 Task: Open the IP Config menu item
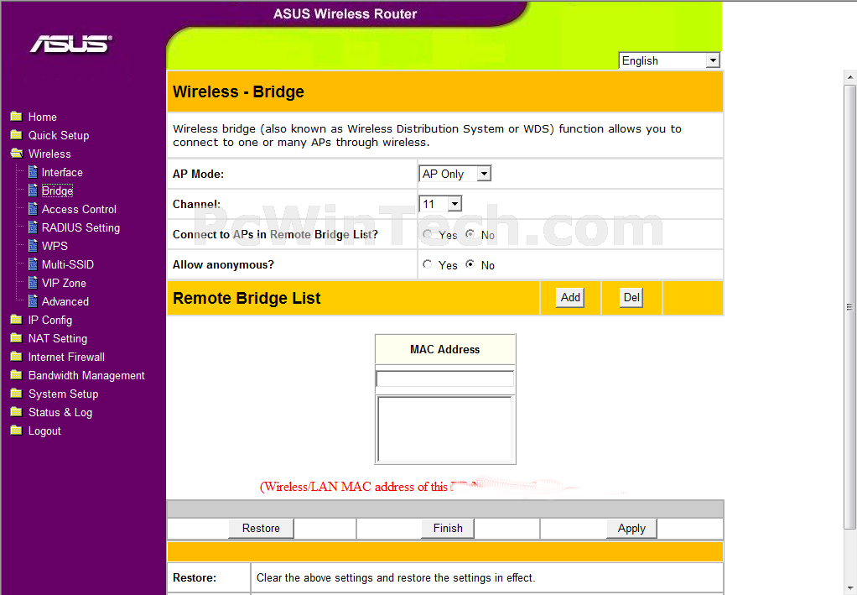point(50,321)
